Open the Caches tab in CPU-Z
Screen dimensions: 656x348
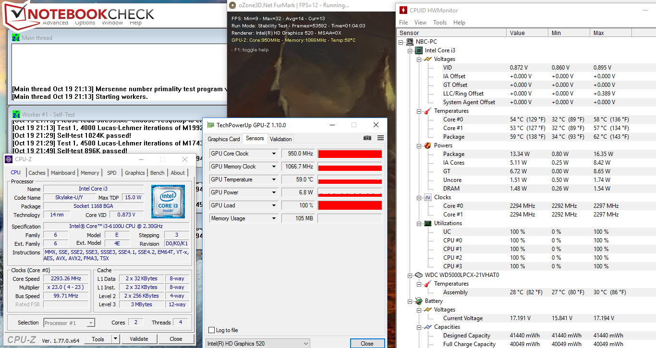tap(37, 173)
